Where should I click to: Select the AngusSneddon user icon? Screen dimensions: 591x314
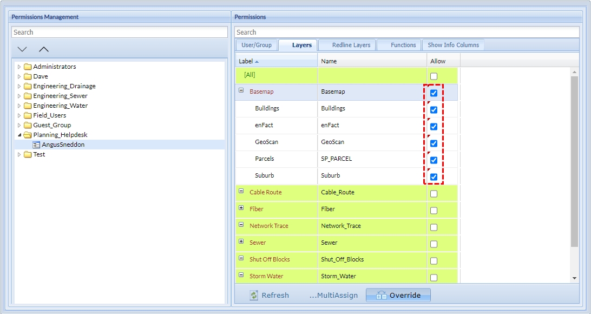point(36,145)
